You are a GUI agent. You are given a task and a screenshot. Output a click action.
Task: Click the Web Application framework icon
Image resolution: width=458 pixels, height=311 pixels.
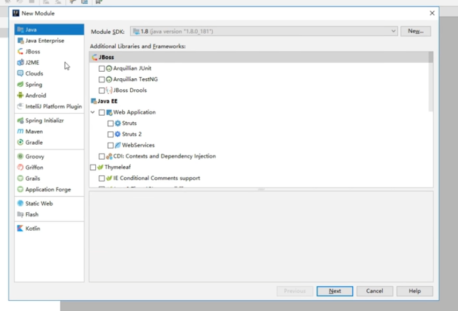pyautogui.click(x=109, y=113)
